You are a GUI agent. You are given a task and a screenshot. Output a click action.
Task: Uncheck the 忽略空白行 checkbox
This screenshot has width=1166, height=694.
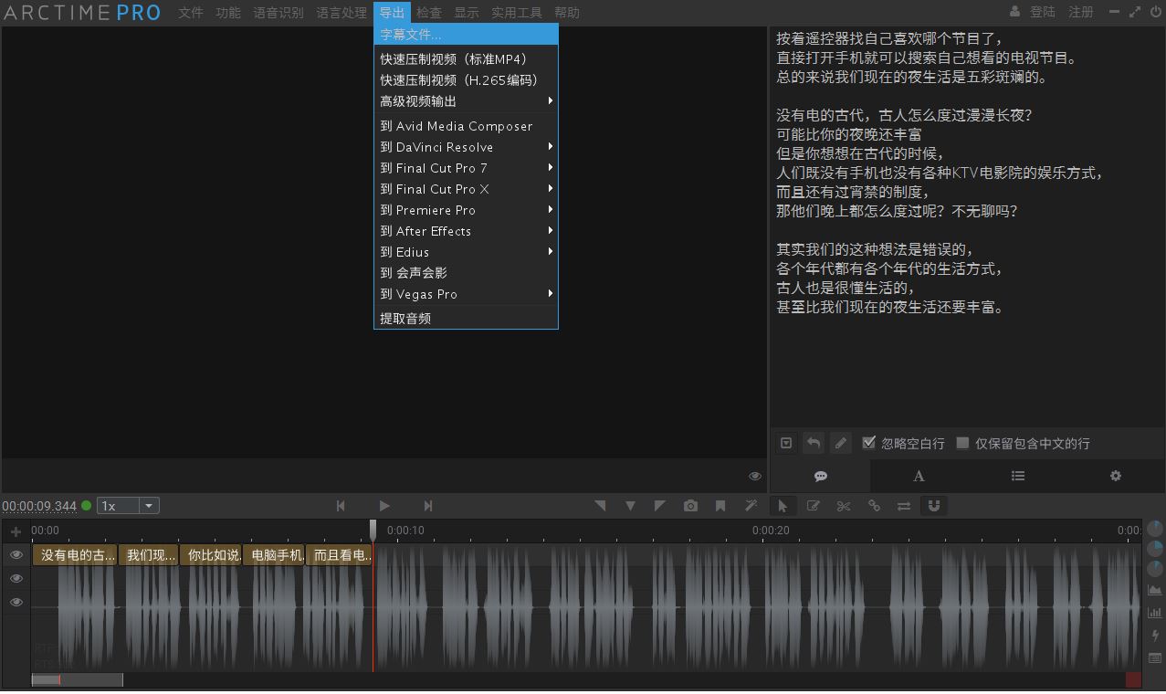(x=869, y=443)
